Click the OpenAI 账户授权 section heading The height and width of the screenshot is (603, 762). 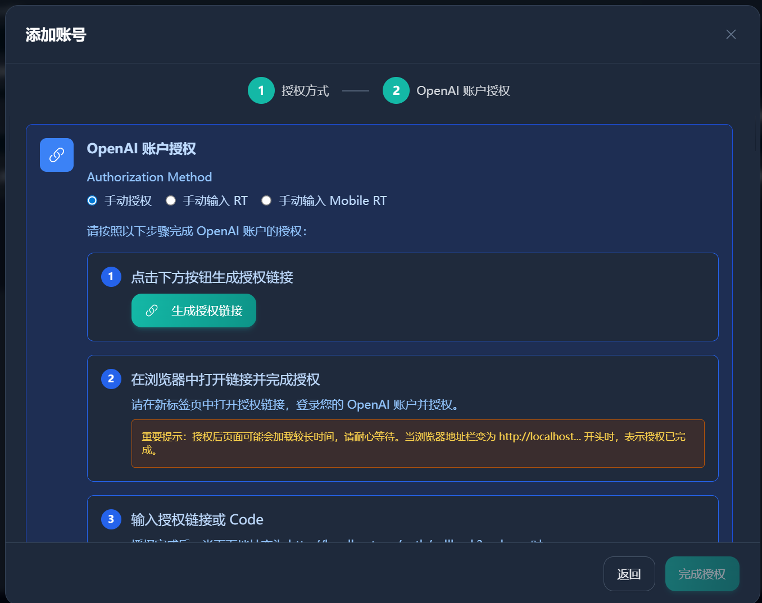point(142,149)
